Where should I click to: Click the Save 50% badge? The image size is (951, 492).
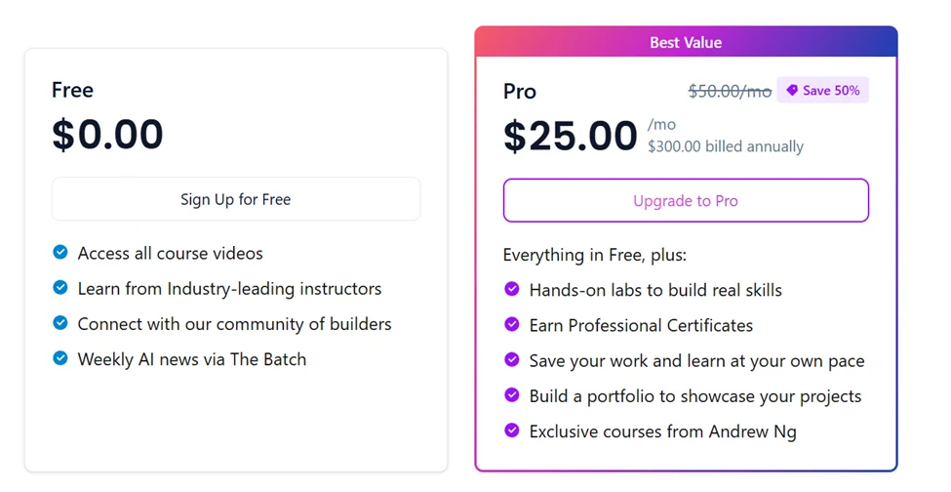point(822,91)
